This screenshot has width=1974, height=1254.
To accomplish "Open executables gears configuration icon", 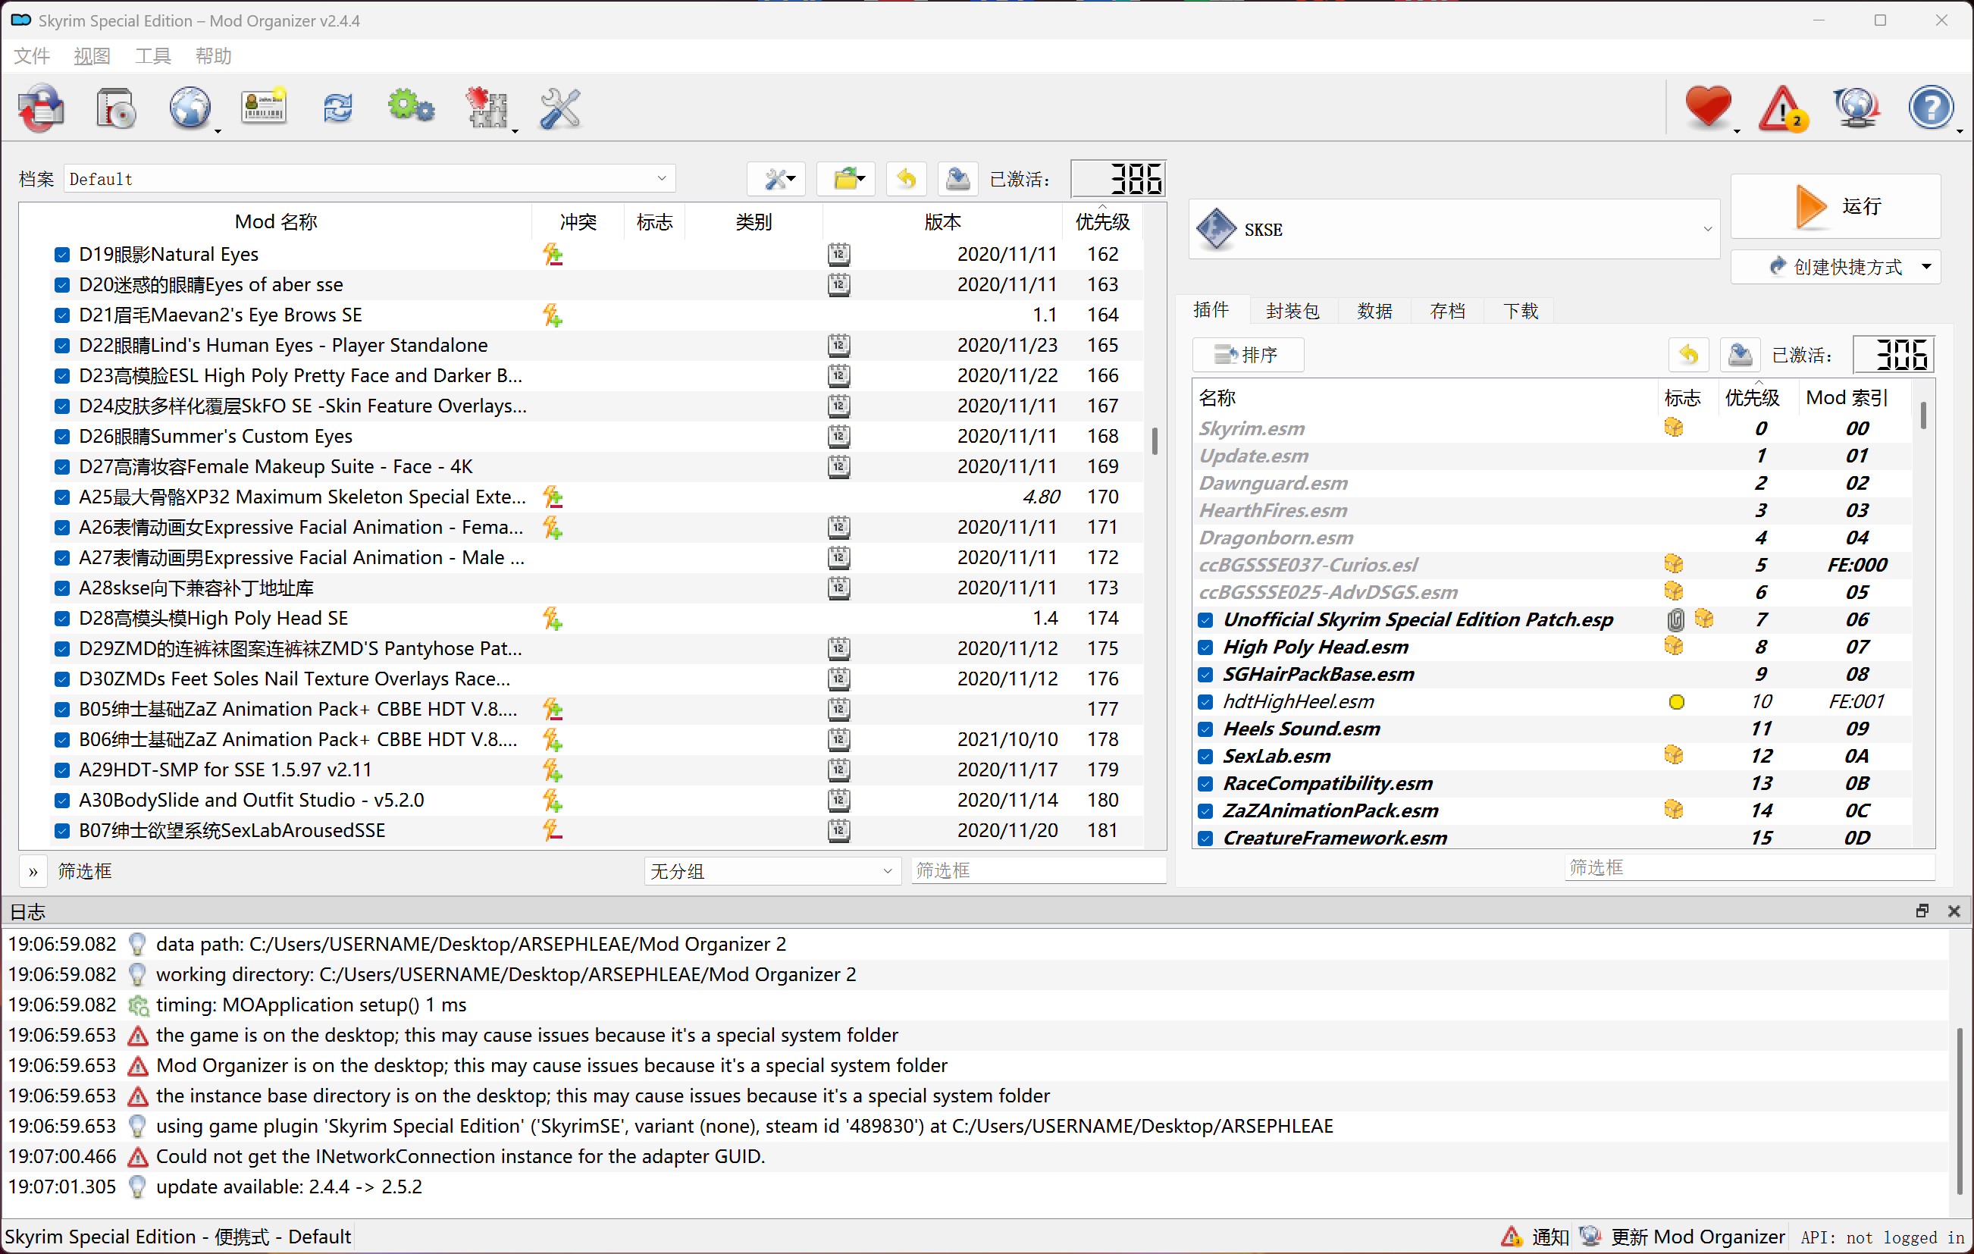I will (411, 108).
